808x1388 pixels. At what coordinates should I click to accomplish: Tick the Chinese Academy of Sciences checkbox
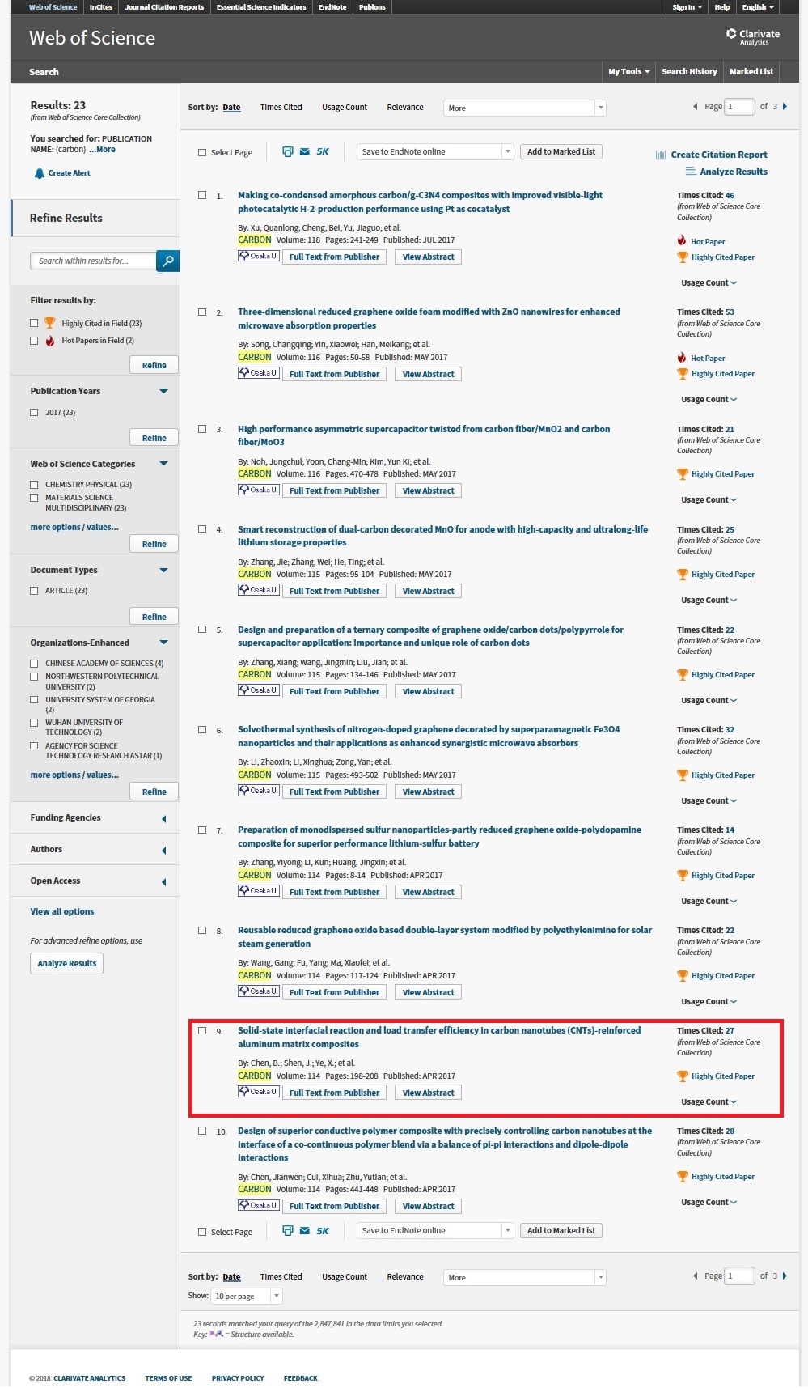(34, 664)
